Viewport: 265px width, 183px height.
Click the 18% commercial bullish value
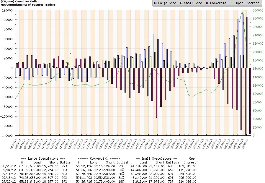tap(121, 182)
